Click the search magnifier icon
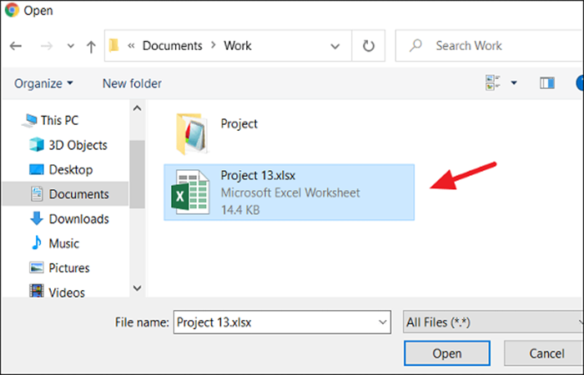584x375 pixels. point(415,46)
